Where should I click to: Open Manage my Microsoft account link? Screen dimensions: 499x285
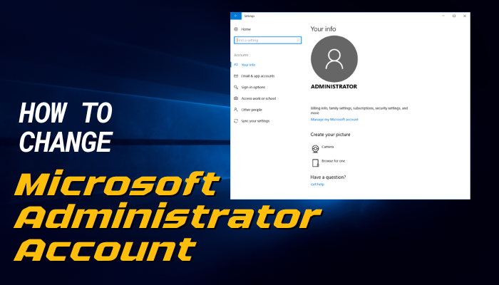334,120
